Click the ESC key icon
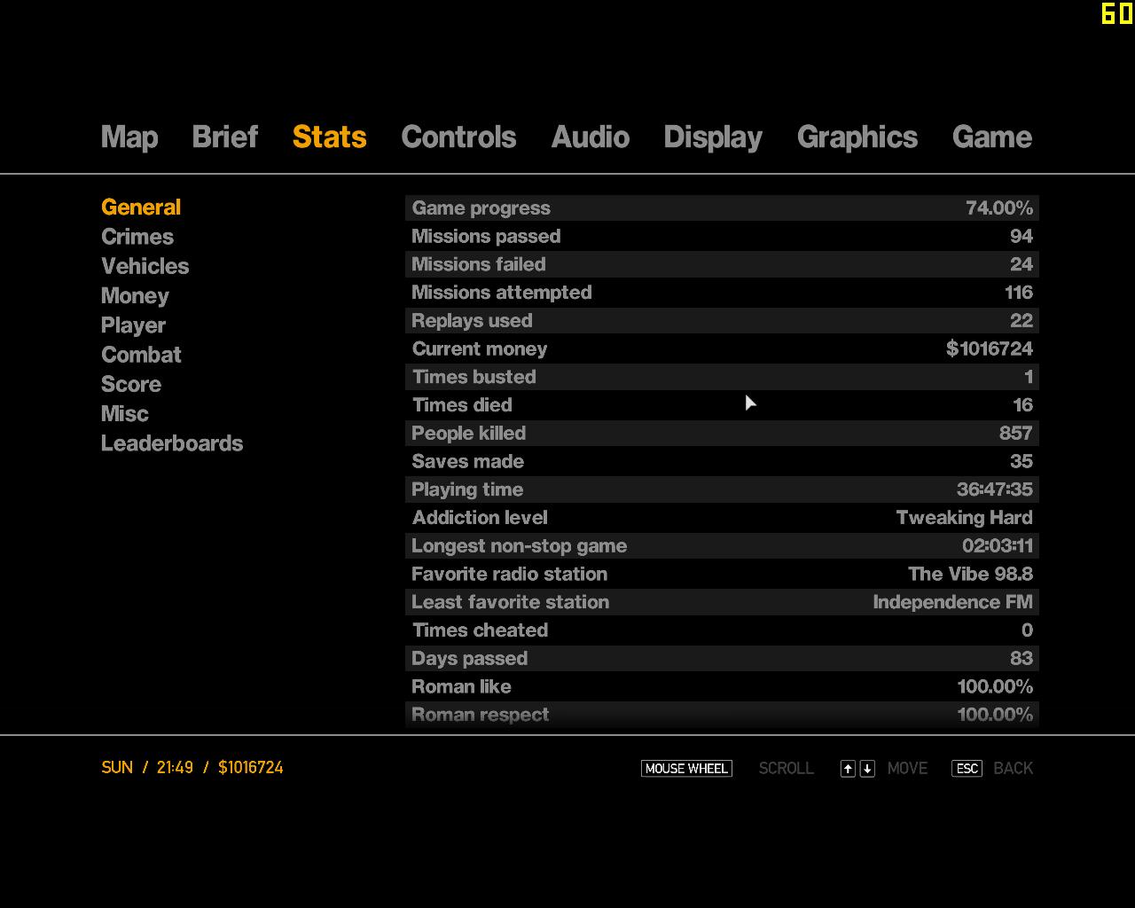 [967, 769]
